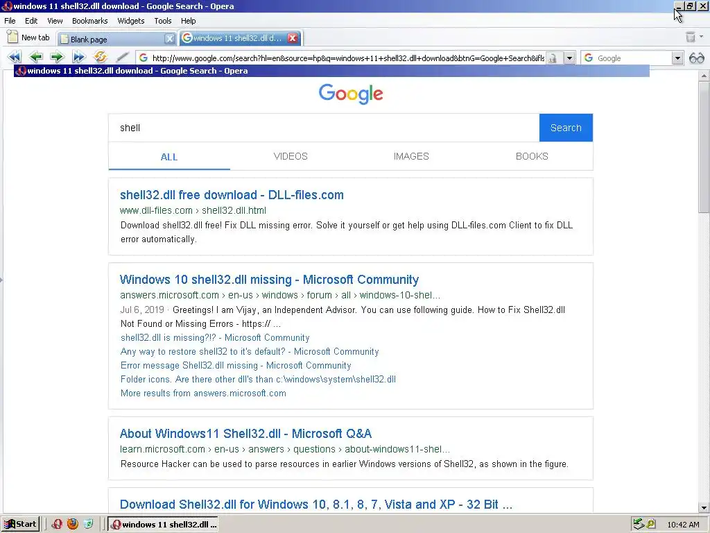The height and width of the screenshot is (533, 710).
Task: Open the Tools menu
Action: 162,21
